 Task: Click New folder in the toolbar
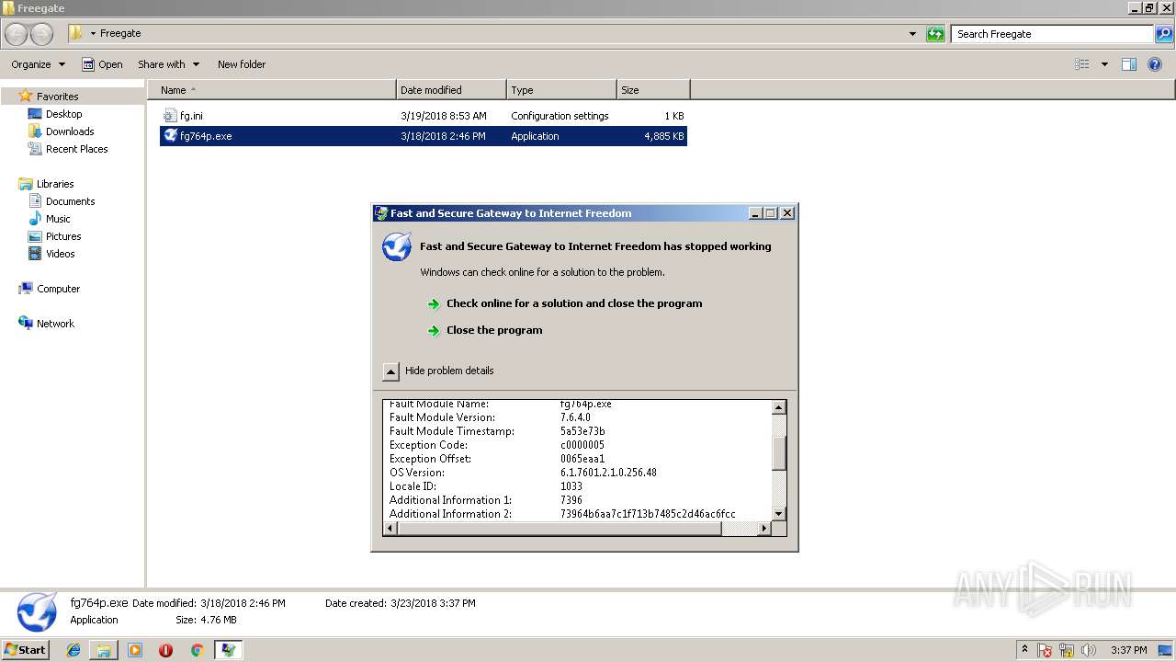coord(242,64)
